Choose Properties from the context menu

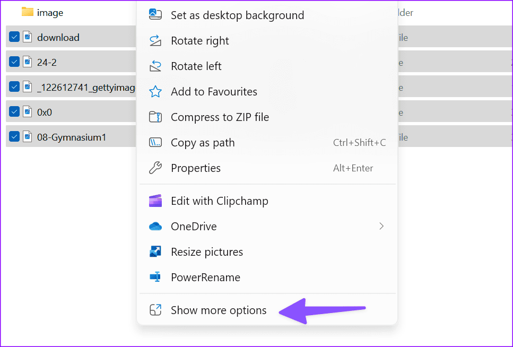click(196, 168)
